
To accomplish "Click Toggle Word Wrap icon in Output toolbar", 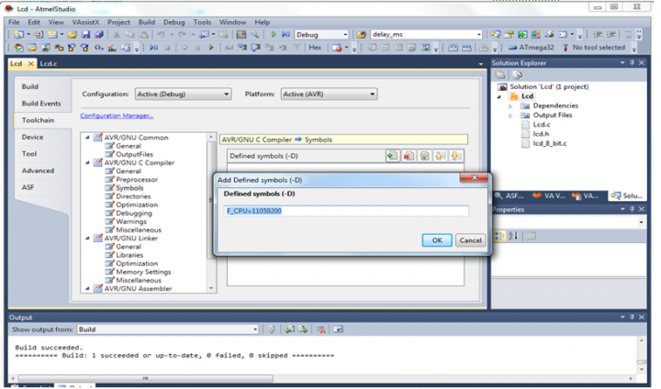I will 338,329.
